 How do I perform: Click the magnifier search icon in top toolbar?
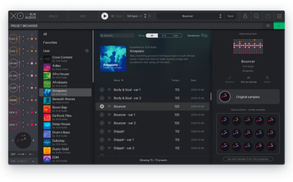(256, 16)
